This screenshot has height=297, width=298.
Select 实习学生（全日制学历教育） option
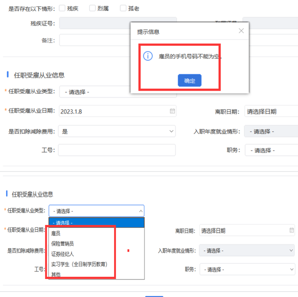click(x=79, y=264)
